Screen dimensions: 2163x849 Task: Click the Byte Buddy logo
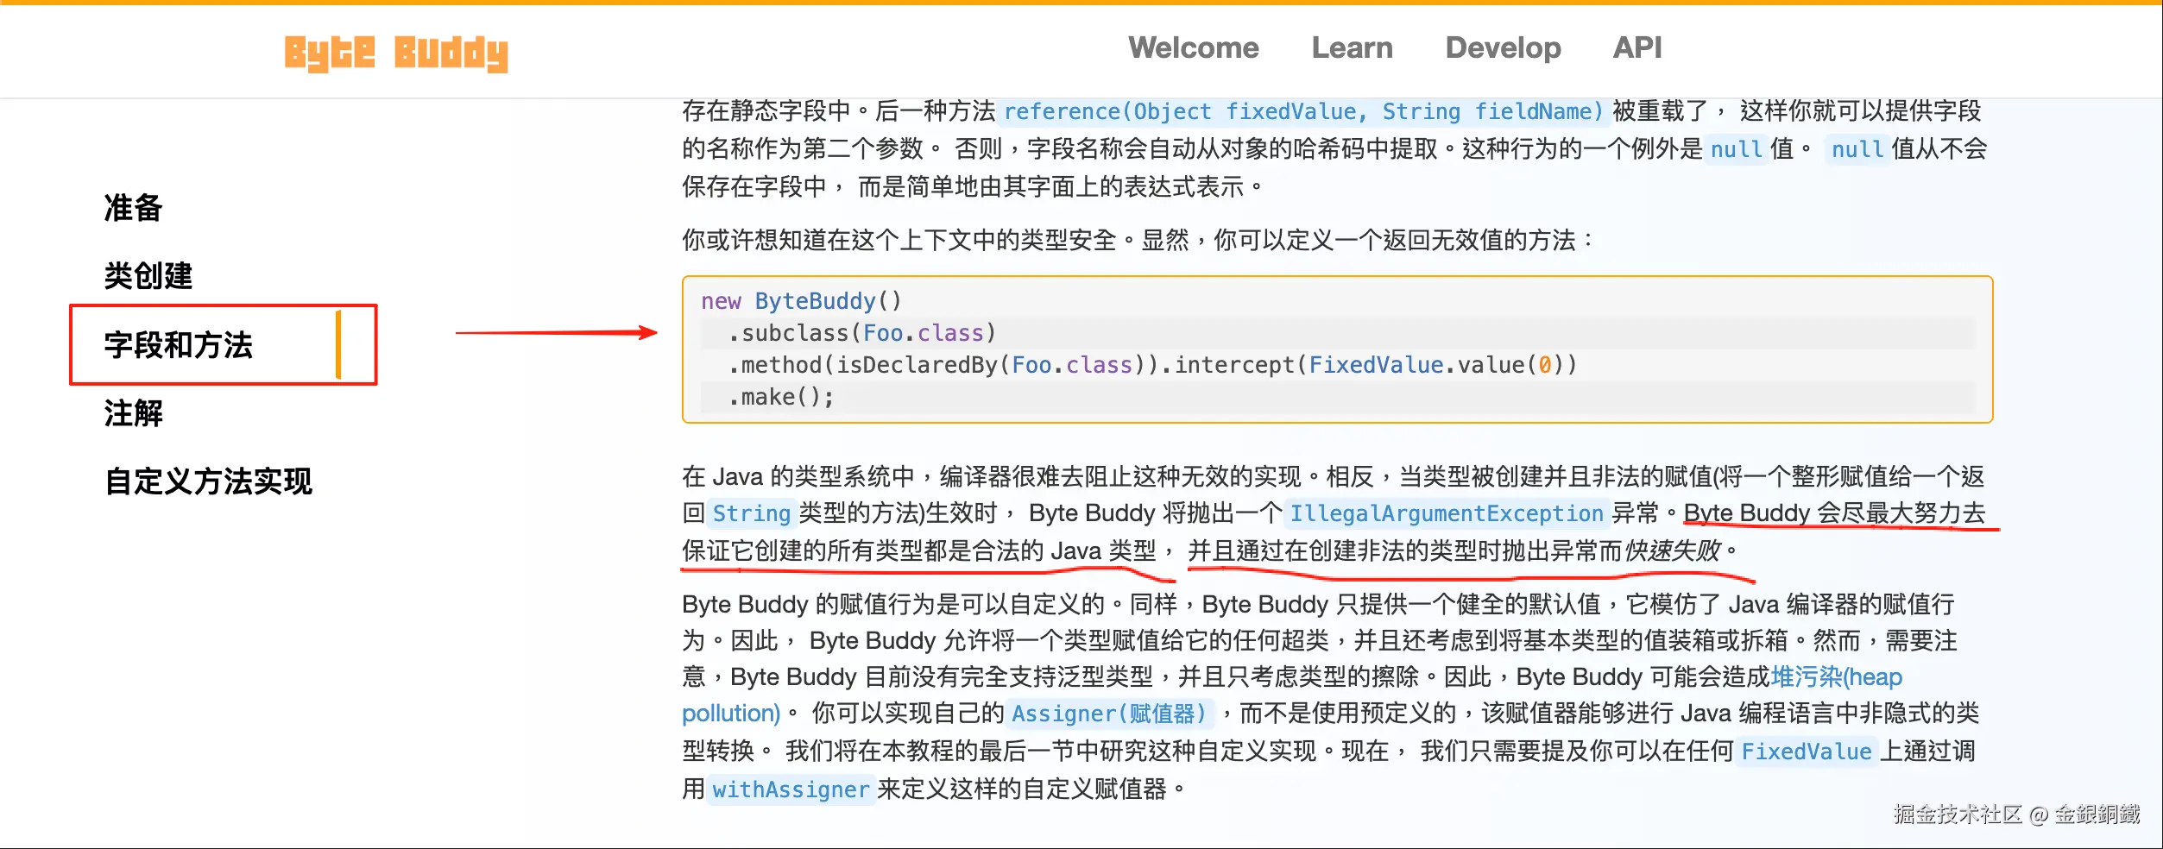(396, 53)
